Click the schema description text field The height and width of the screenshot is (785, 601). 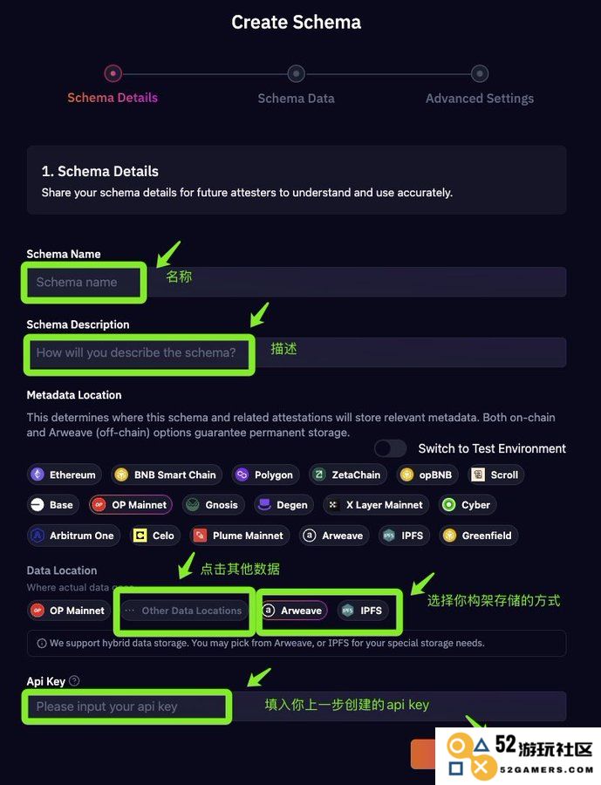[297, 352]
